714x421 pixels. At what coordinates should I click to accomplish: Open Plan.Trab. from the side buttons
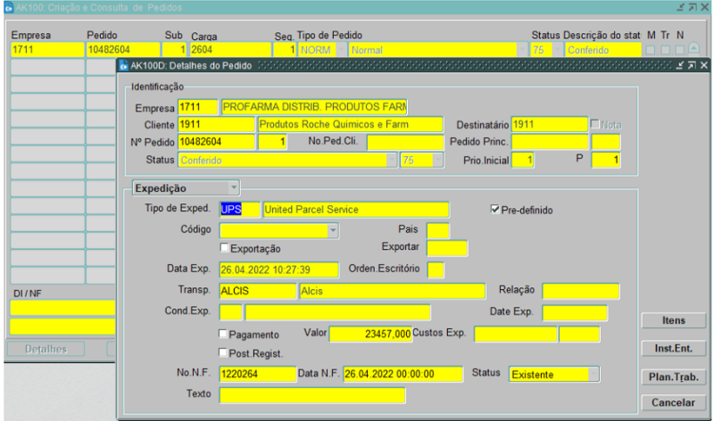tap(671, 376)
